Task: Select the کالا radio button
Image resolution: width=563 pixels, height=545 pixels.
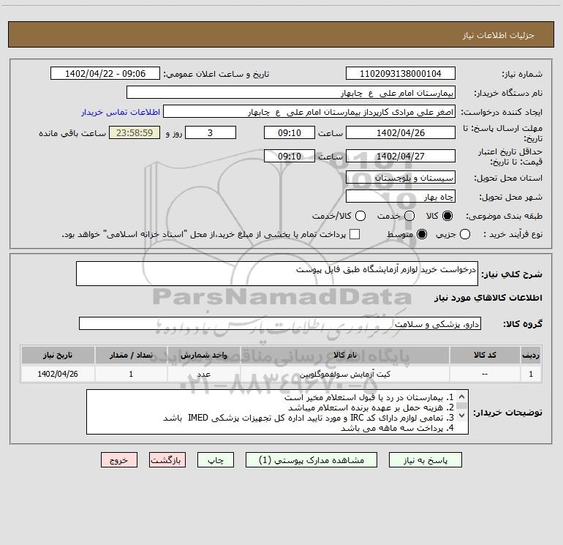Action: pos(447,216)
